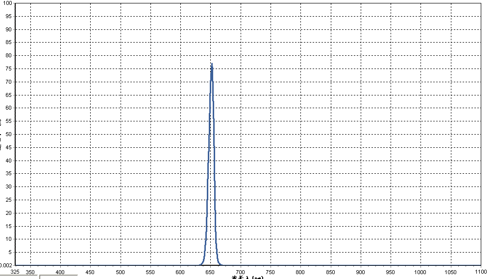The image size is (494, 279).
Task: Click the 400 tick label on the x-axis
Action: (x=60, y=272)
